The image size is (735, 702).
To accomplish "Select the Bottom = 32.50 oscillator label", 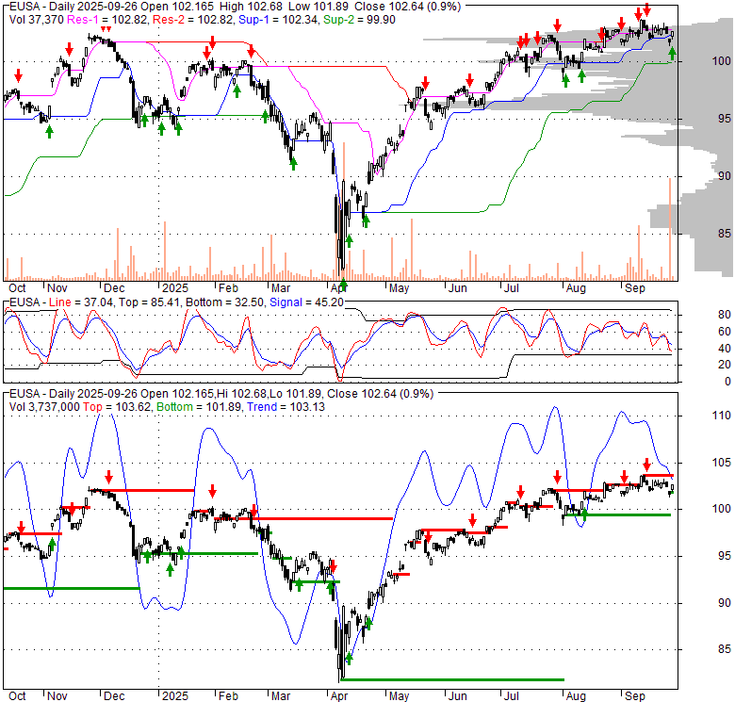I will point(225,302).
